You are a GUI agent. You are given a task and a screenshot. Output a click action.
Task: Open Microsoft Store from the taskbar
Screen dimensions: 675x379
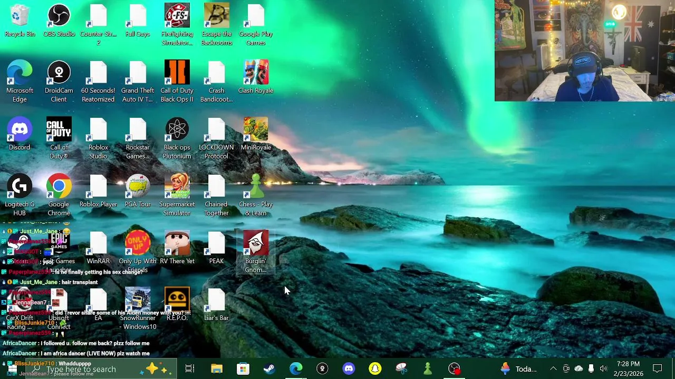coord(243,369)
